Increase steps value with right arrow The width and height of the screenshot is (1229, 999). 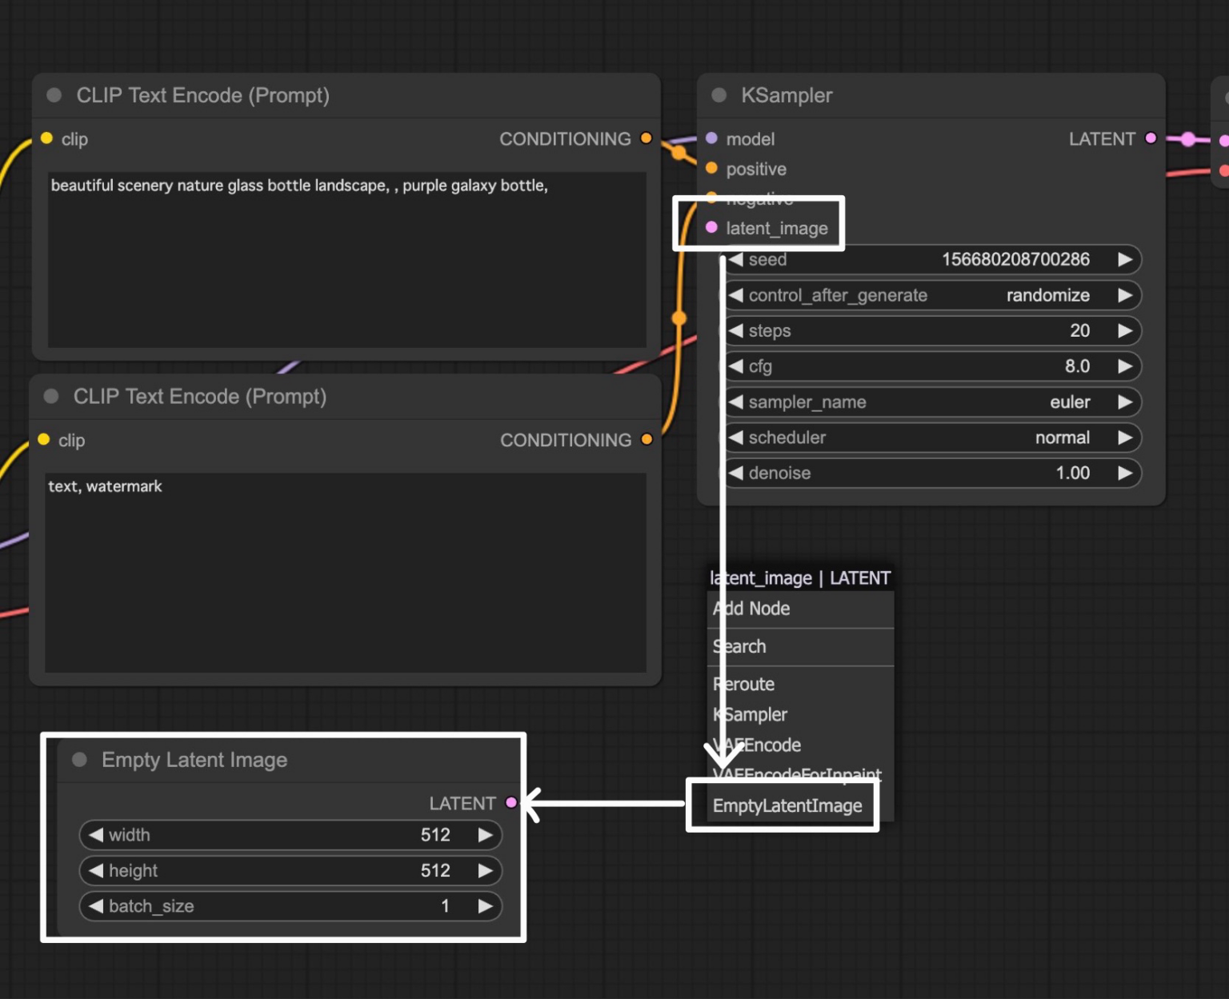click(1125, 330)
